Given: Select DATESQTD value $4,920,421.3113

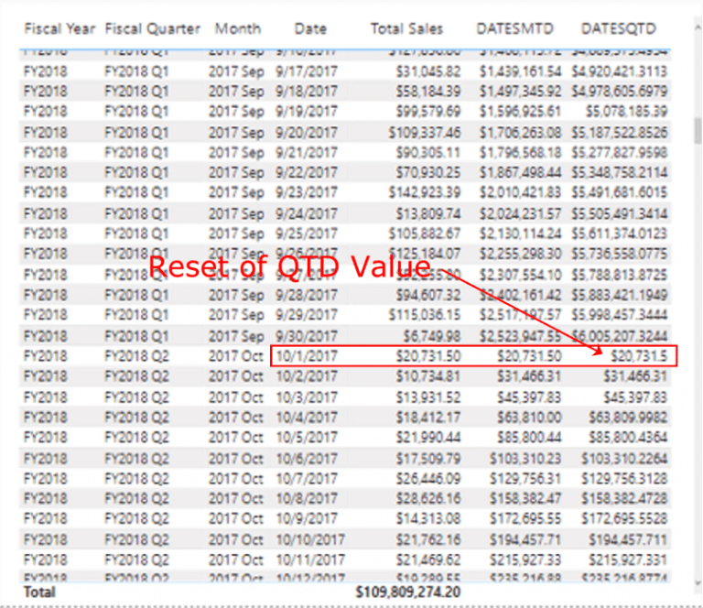Looking at the screenshot, I should pos(619,71).
